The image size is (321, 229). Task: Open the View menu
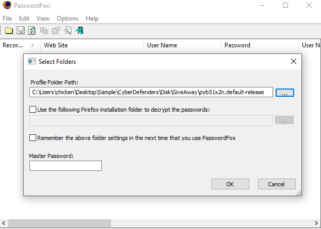[x=43, y=19]
